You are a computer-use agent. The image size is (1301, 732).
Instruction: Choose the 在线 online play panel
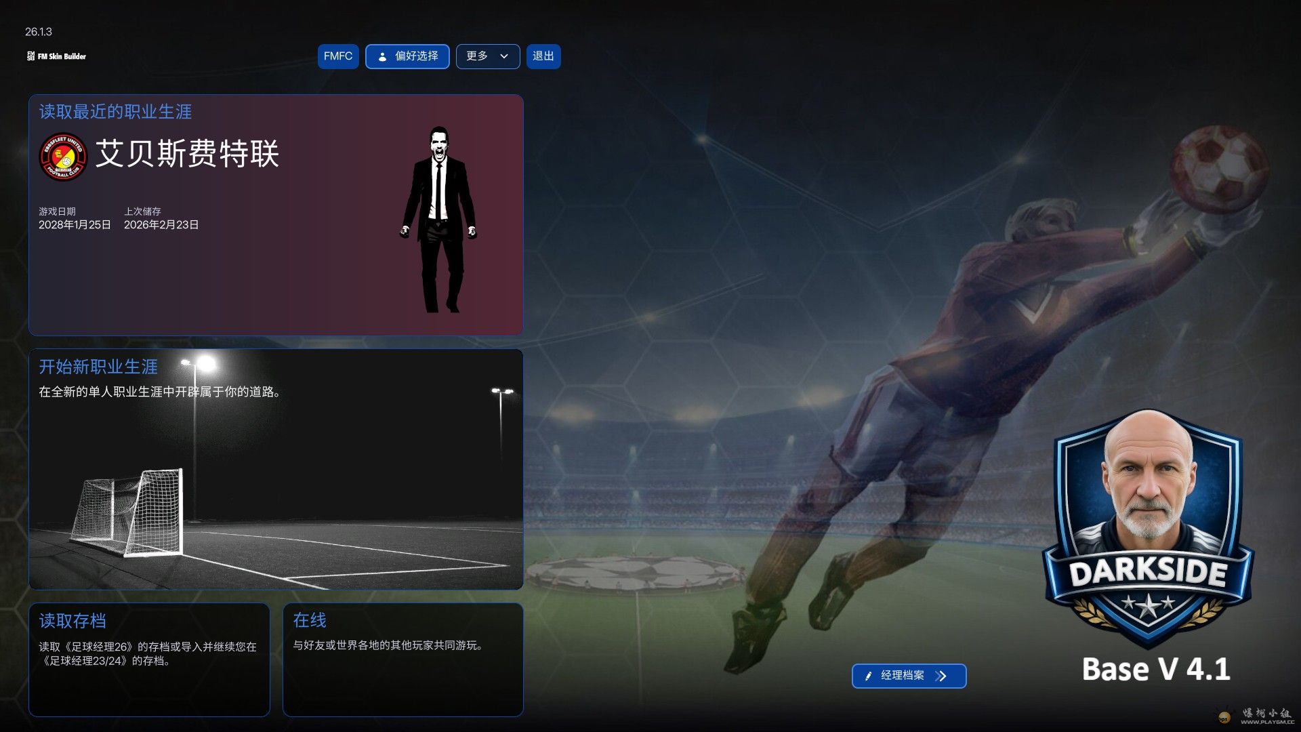[402, 659]
